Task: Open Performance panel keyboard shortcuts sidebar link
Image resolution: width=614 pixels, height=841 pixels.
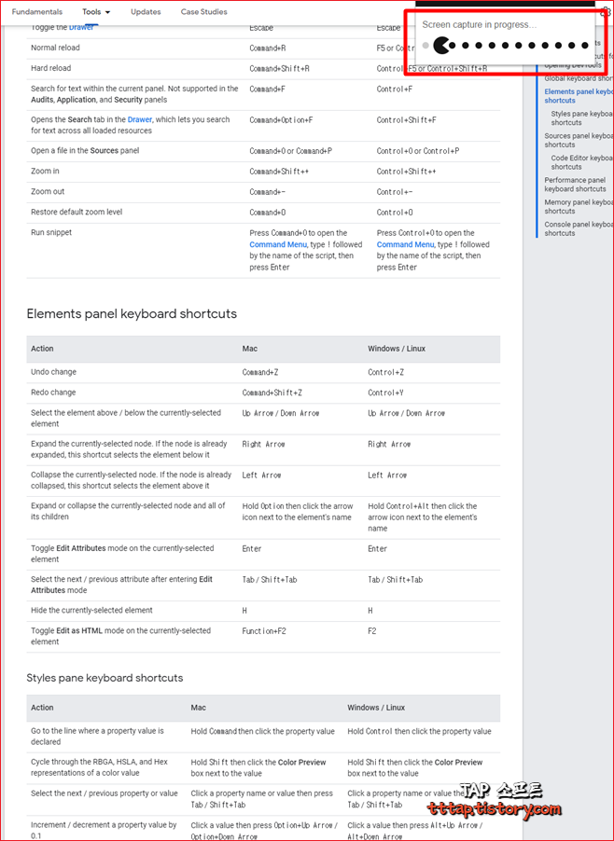Action: [x=576, y=185]
